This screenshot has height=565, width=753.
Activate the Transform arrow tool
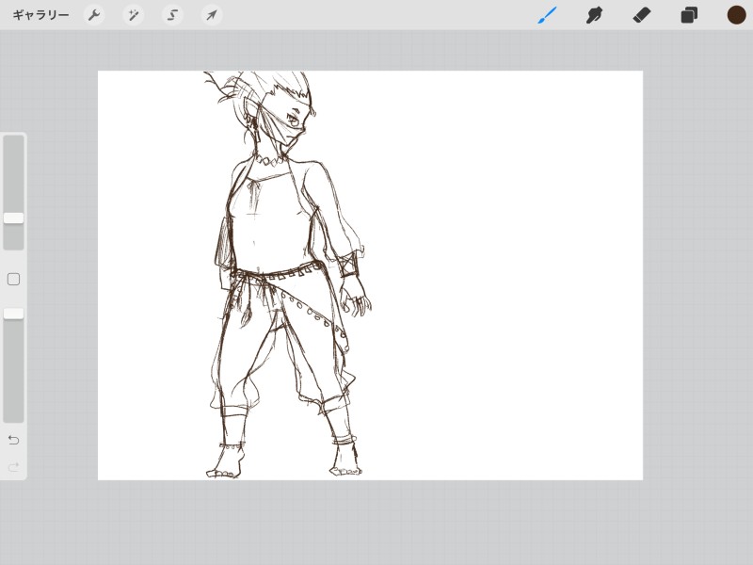pos(212,15)
